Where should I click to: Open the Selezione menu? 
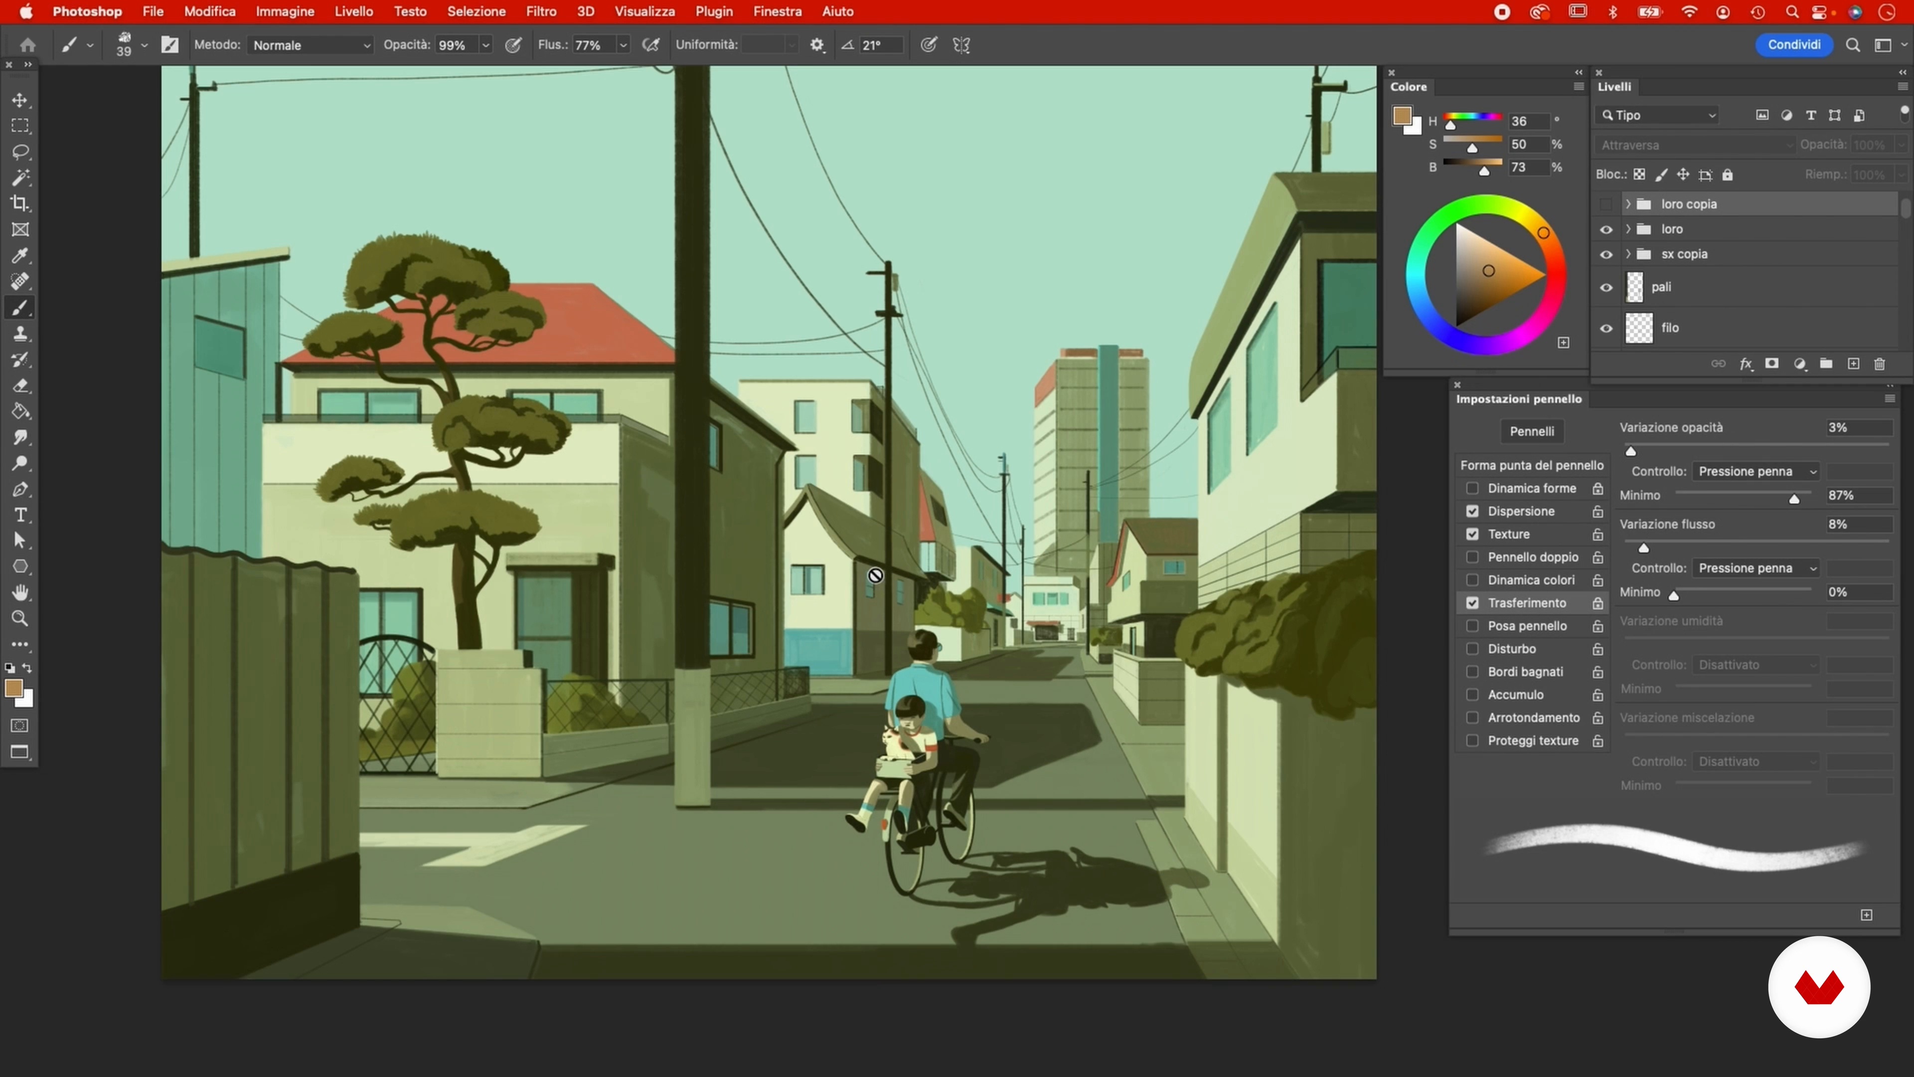[x=477, y=12]
